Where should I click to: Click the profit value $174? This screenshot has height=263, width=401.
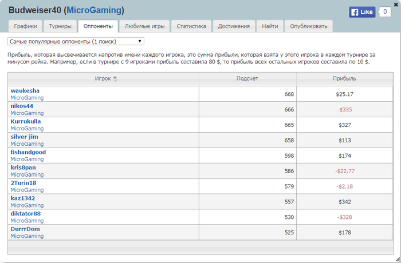click(x=345, y=156)
